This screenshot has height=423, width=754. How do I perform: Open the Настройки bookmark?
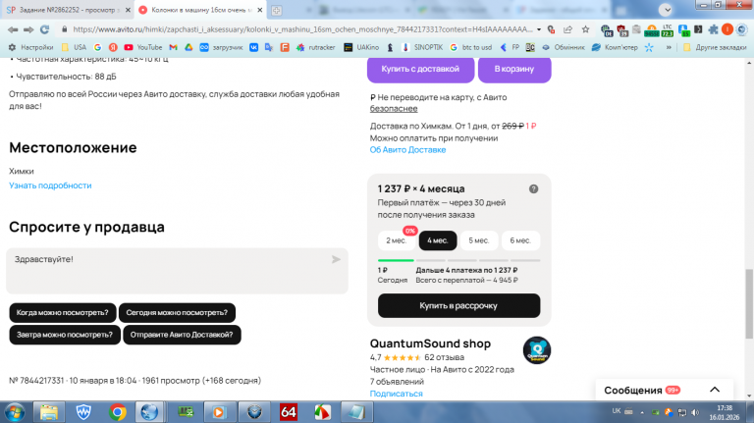click(x=31, y=47)
